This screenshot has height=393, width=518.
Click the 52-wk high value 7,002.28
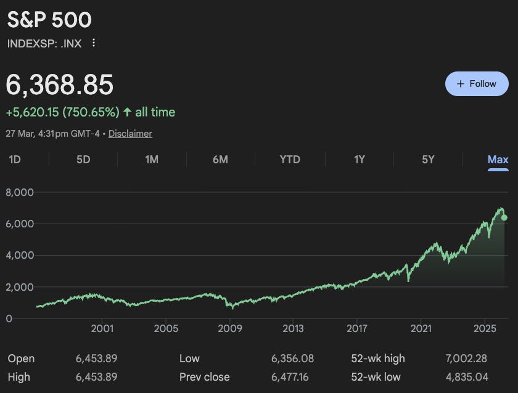[x=466, y=359]
